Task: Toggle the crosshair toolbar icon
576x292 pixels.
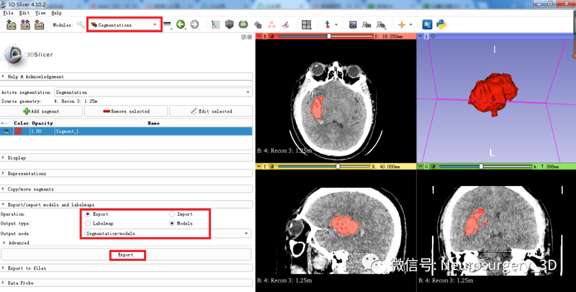Action: pyautogui.click(x=402, y=25)
